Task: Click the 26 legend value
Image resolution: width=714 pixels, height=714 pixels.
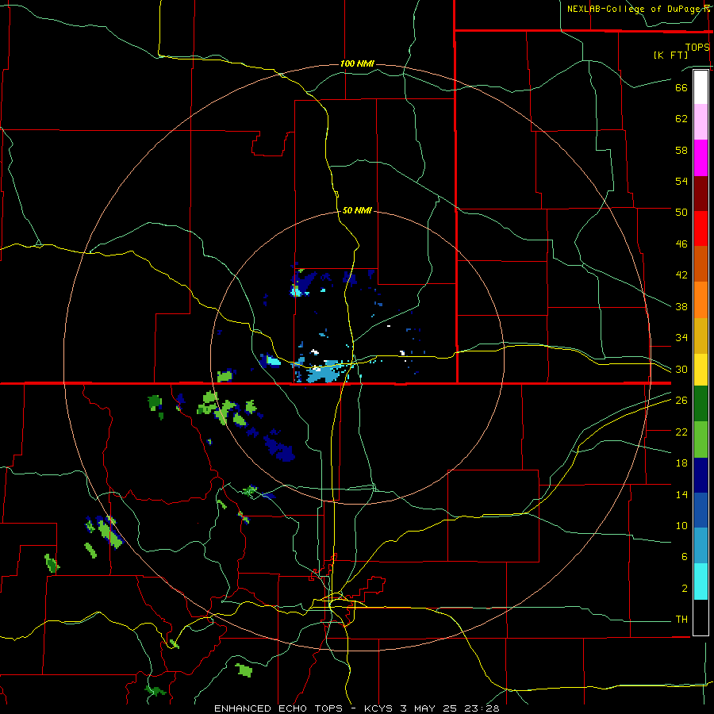Action: coord(681,401)
